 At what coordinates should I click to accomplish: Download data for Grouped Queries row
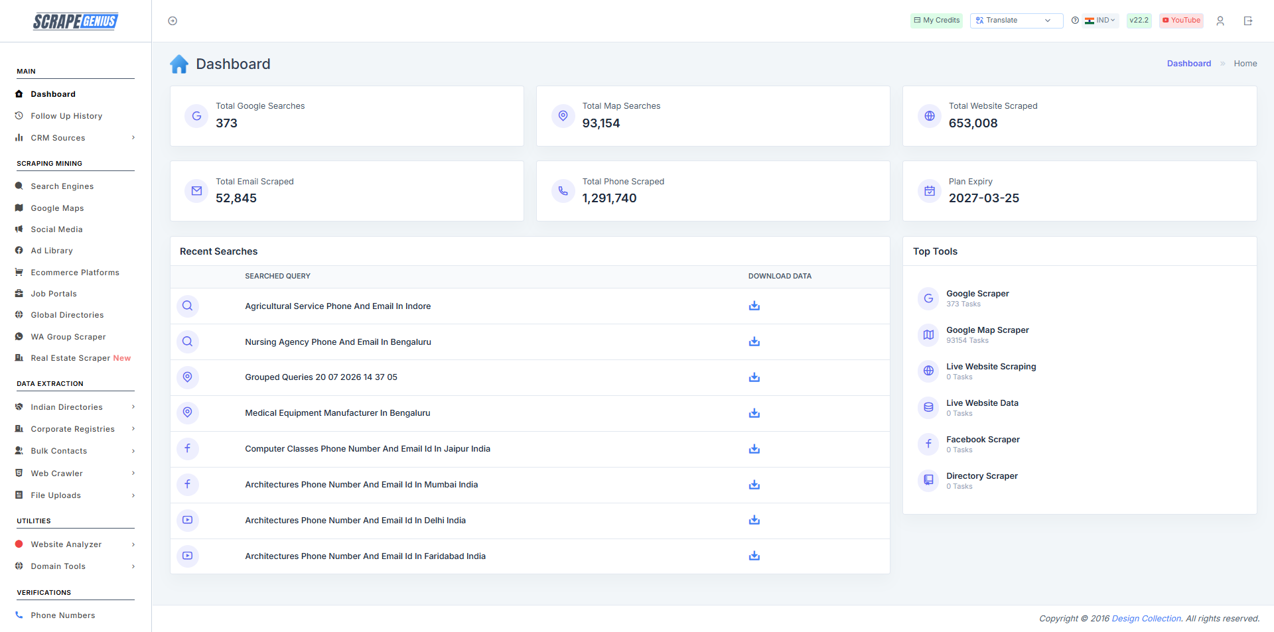pos(754,377)
